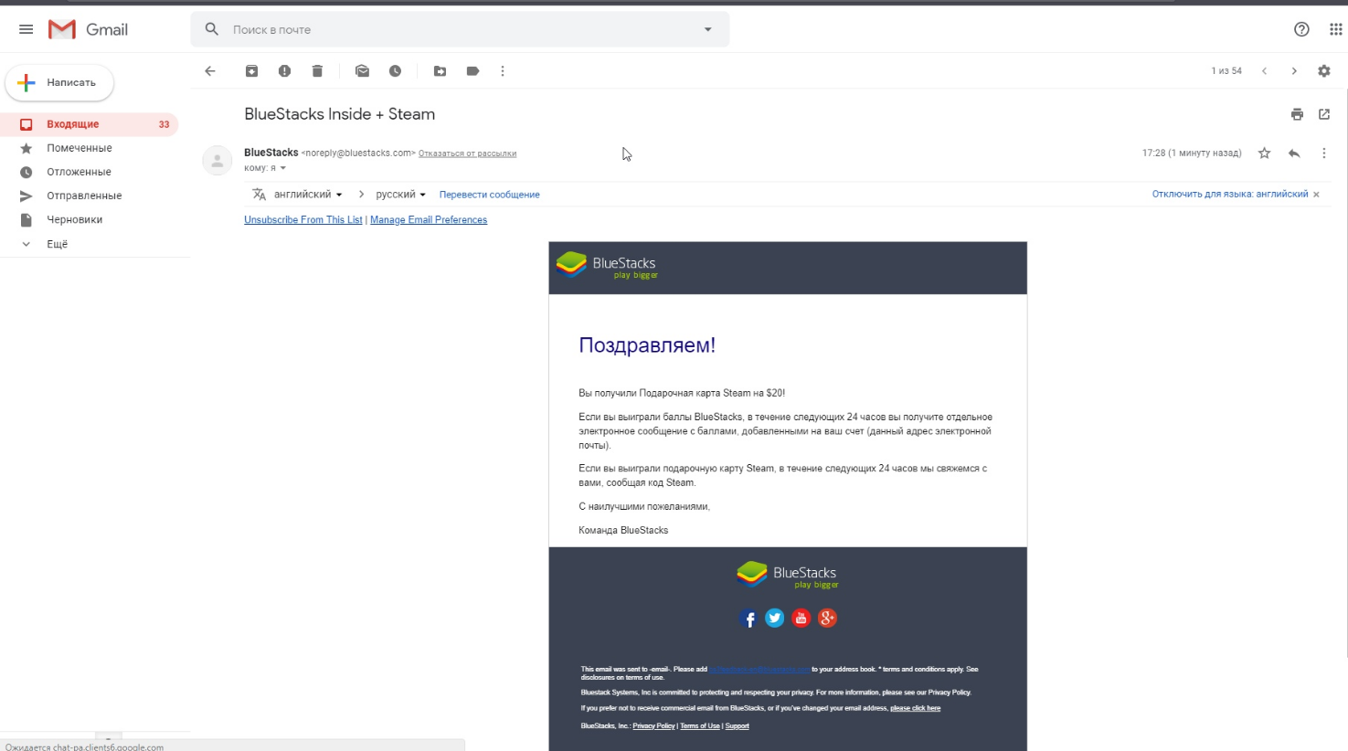The image size is (1348, 751).
Task: Click the 1 из 54 counter
Action: click(1226, 71)
